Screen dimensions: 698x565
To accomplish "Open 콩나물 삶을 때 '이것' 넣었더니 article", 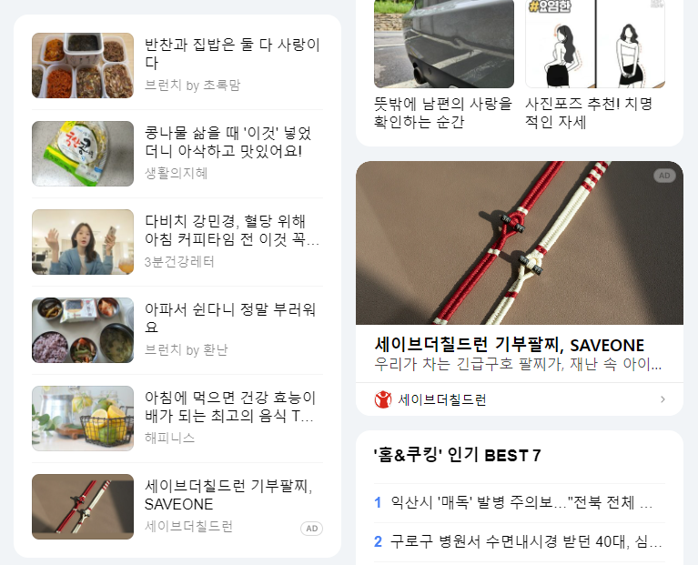I will point(228,142).
